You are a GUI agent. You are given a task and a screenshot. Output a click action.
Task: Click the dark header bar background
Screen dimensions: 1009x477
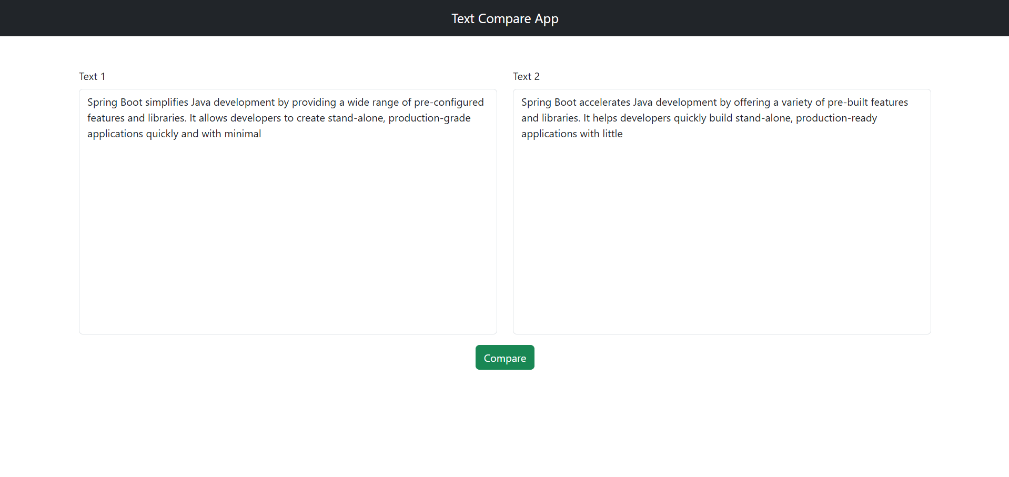point(210,18)
